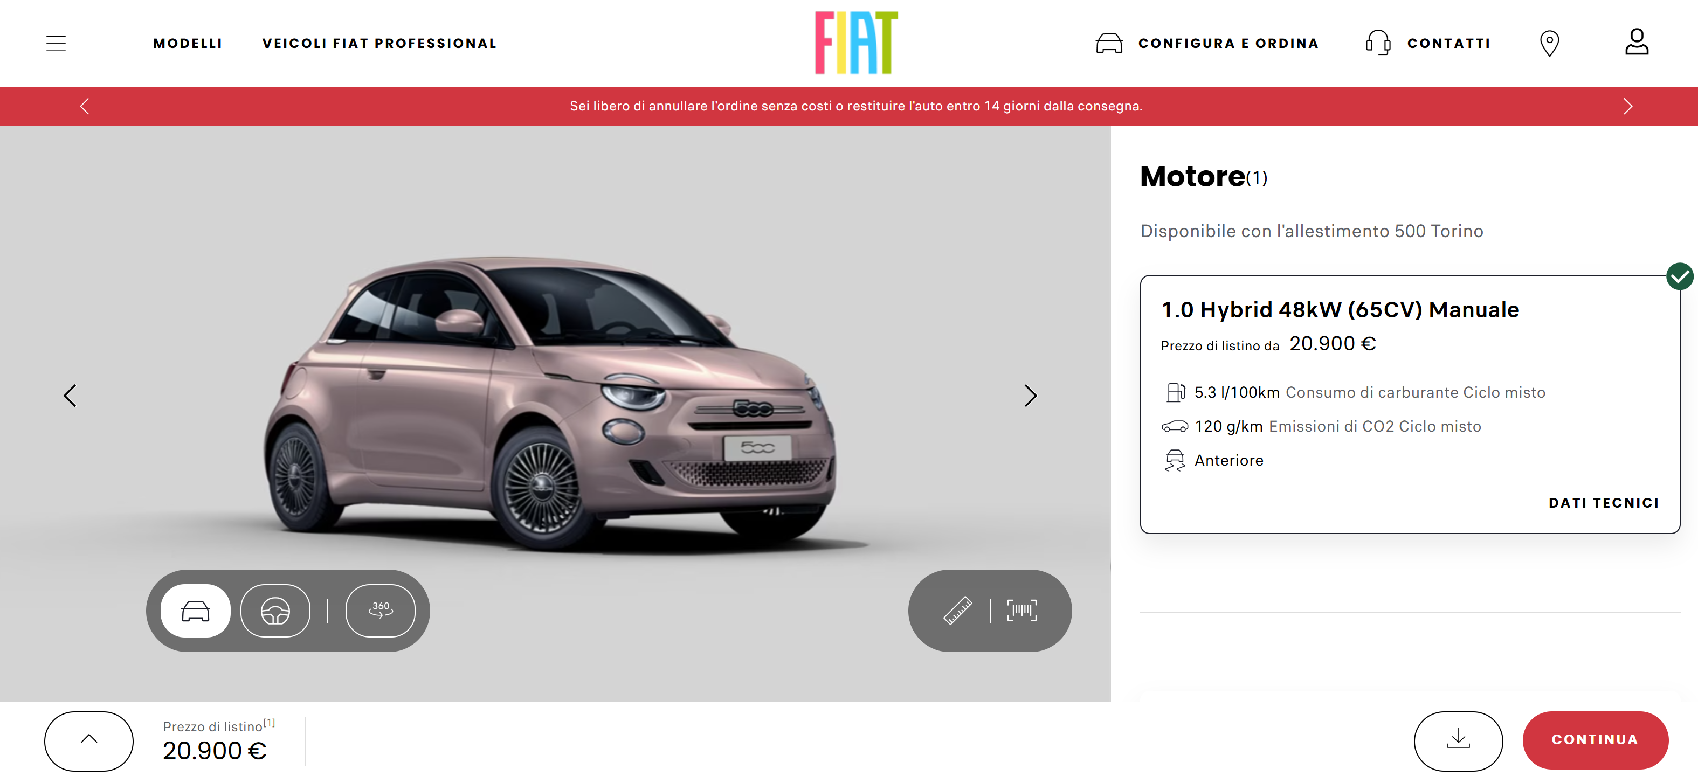1698x776 pixels.
Task: Click the Continua button
Action: point(1595,740)
